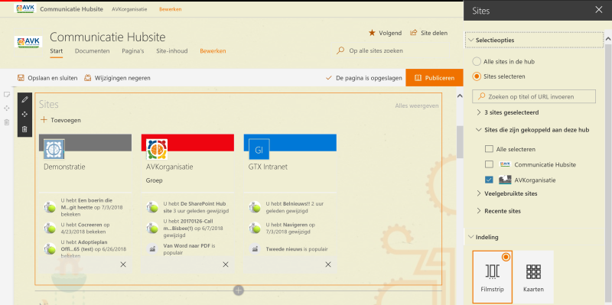Open the Start tab
This screenshot has width=612, height=305.
pos(56,51)
